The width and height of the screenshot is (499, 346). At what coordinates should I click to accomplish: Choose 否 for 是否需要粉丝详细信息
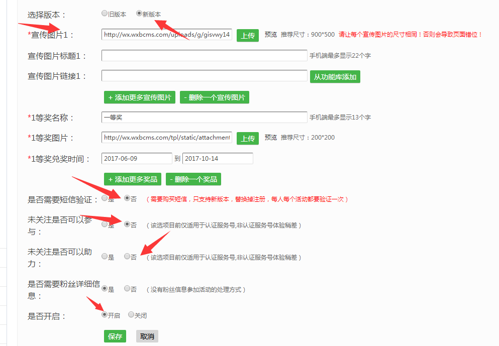[127, 288]
